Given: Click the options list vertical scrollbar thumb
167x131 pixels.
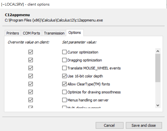Looking at the screenshot, I should point(158,68).
